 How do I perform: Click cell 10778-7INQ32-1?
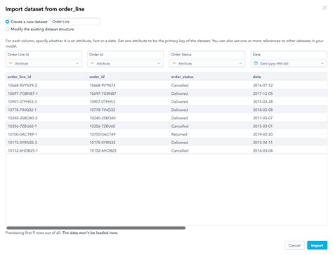[x=22, y=110]
